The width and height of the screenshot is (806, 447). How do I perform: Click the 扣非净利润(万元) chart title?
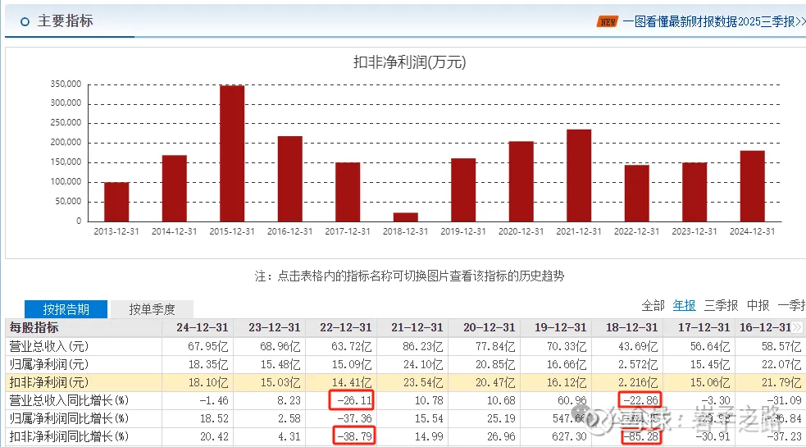click(x=410, y=62)
